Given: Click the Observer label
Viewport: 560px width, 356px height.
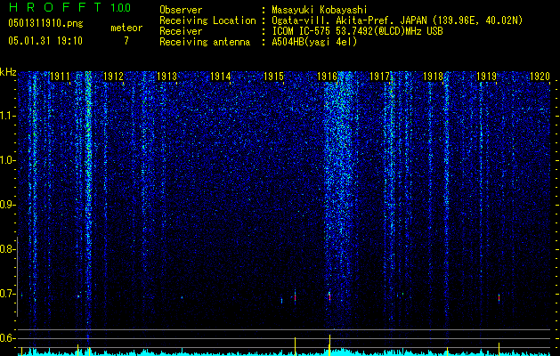Looking at the screenshot, I should (x=181, y=10).
